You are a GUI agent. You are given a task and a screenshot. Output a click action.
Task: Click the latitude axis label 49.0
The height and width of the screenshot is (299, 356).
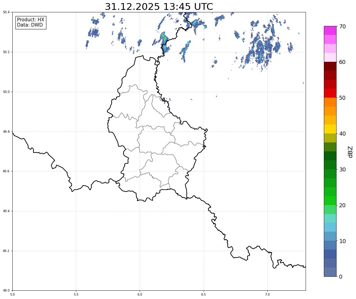(6, 291)
